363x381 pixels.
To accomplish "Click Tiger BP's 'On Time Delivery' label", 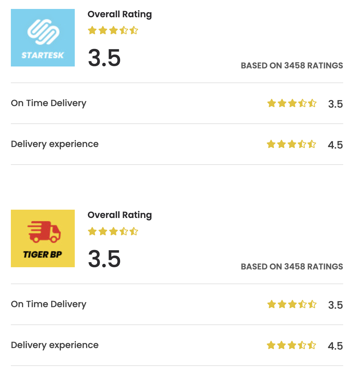I will (x=49, y=304).
